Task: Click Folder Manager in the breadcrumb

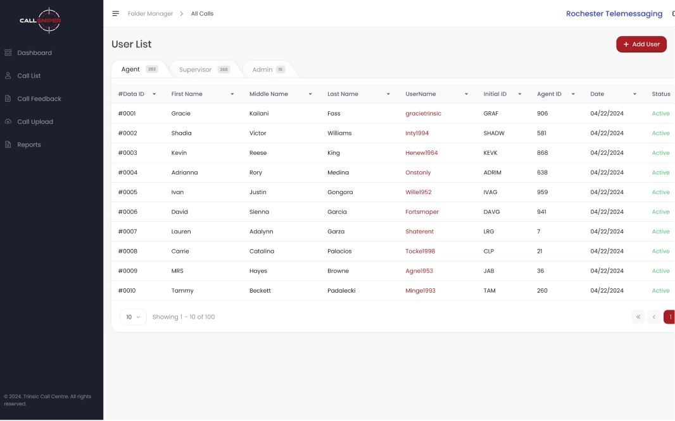Action: pyautogui.click(x=150, y=13)
